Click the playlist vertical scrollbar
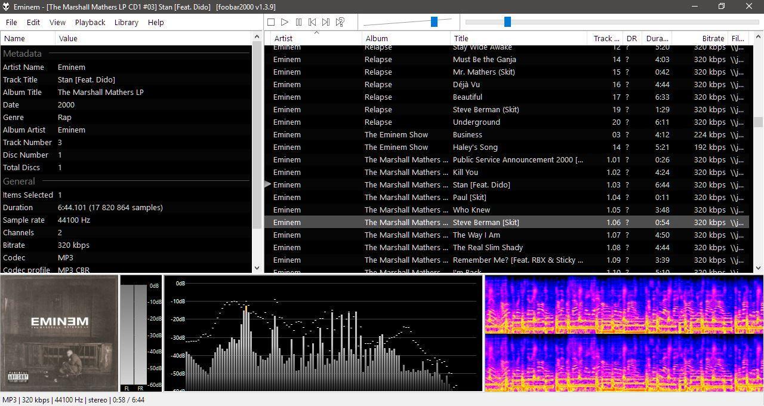The image size is (764, 406). click(759, 122)
